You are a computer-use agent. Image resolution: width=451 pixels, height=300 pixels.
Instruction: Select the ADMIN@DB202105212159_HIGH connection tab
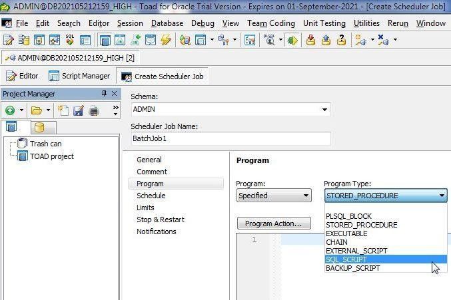point(70,58)
